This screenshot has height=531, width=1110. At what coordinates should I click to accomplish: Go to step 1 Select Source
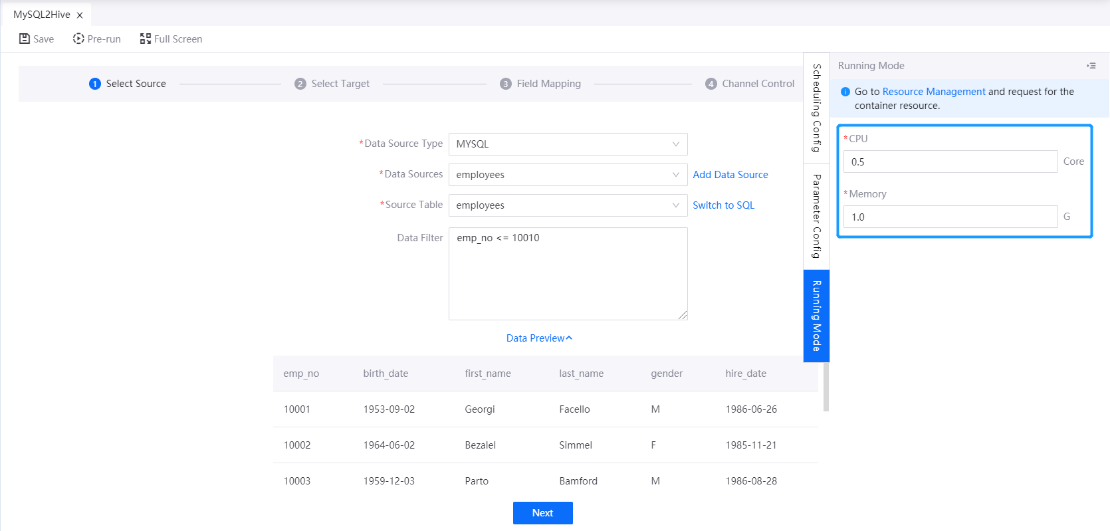click(128, 84)
